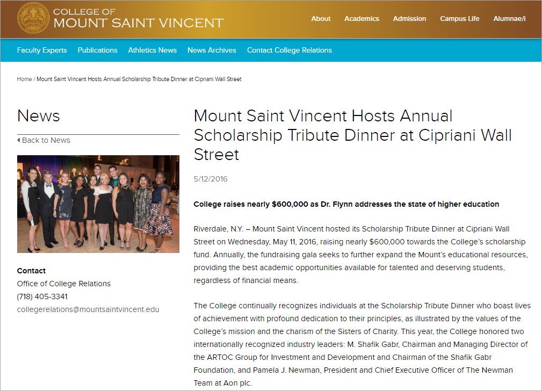Click the back arrow beside Back to News
Screen dimensions: 542x391
pos(19,140)
